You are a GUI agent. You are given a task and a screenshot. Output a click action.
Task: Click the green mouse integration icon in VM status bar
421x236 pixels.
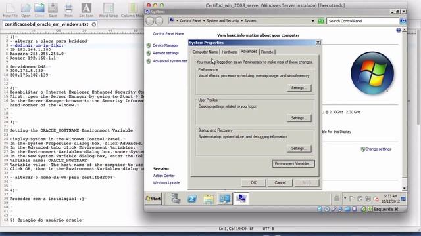tap(364, 209)
